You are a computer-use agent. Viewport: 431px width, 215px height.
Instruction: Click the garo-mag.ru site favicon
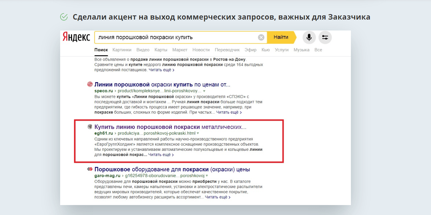coord(90,169)
